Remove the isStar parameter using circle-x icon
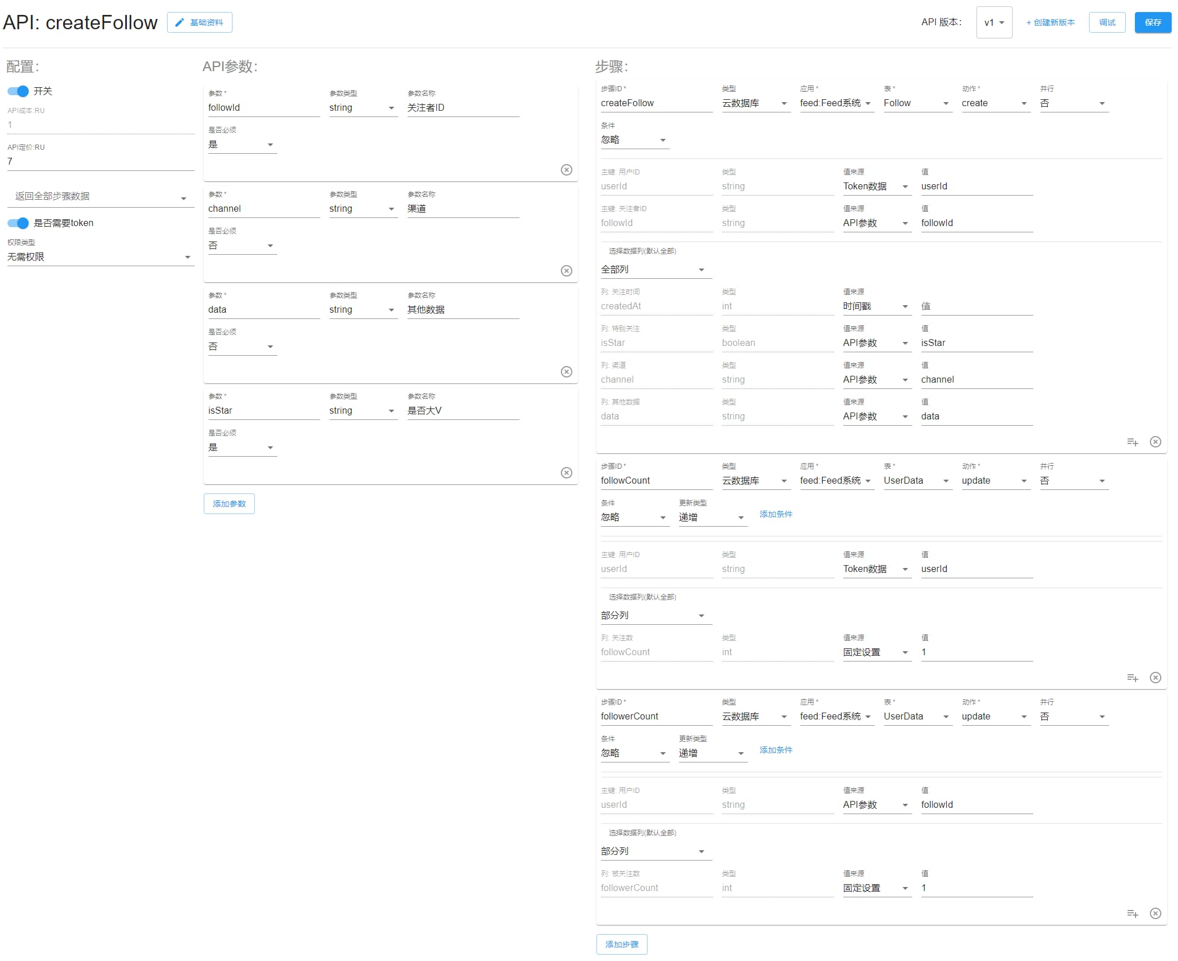Screen dimensions: 1178x961 [566, 473]
